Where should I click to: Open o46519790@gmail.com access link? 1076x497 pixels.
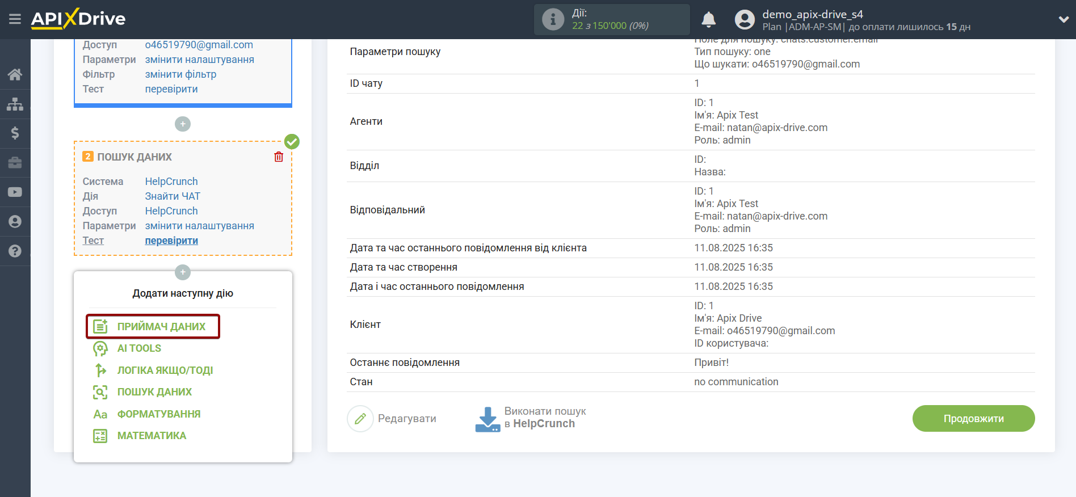(x=199, y=45)
